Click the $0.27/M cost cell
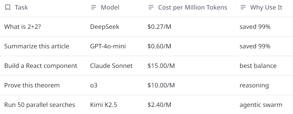 (x=159, y=27)
